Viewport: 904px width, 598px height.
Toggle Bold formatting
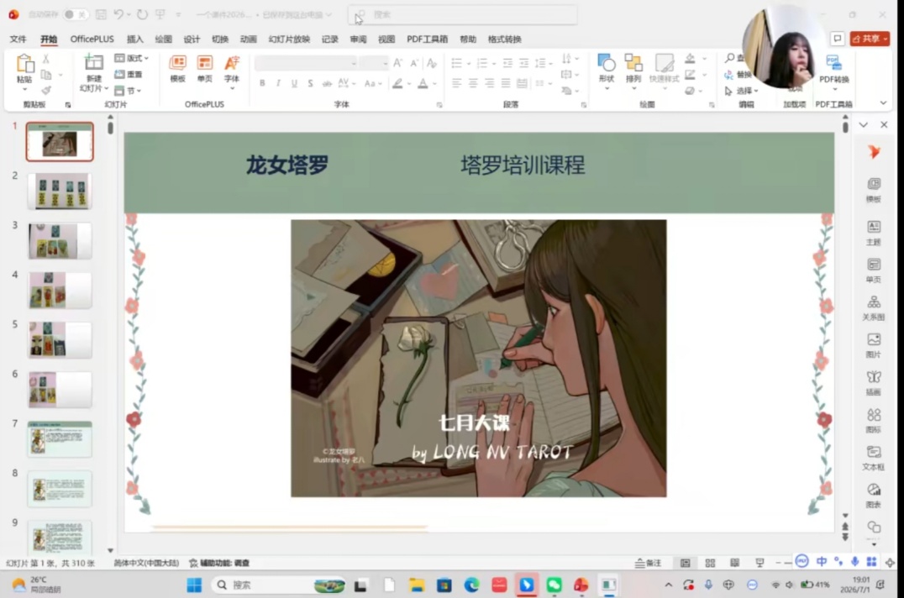[x=262, y=83]
